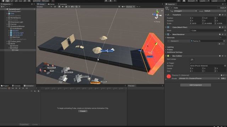Select the Move tool in top toolbar

[7, 1]
